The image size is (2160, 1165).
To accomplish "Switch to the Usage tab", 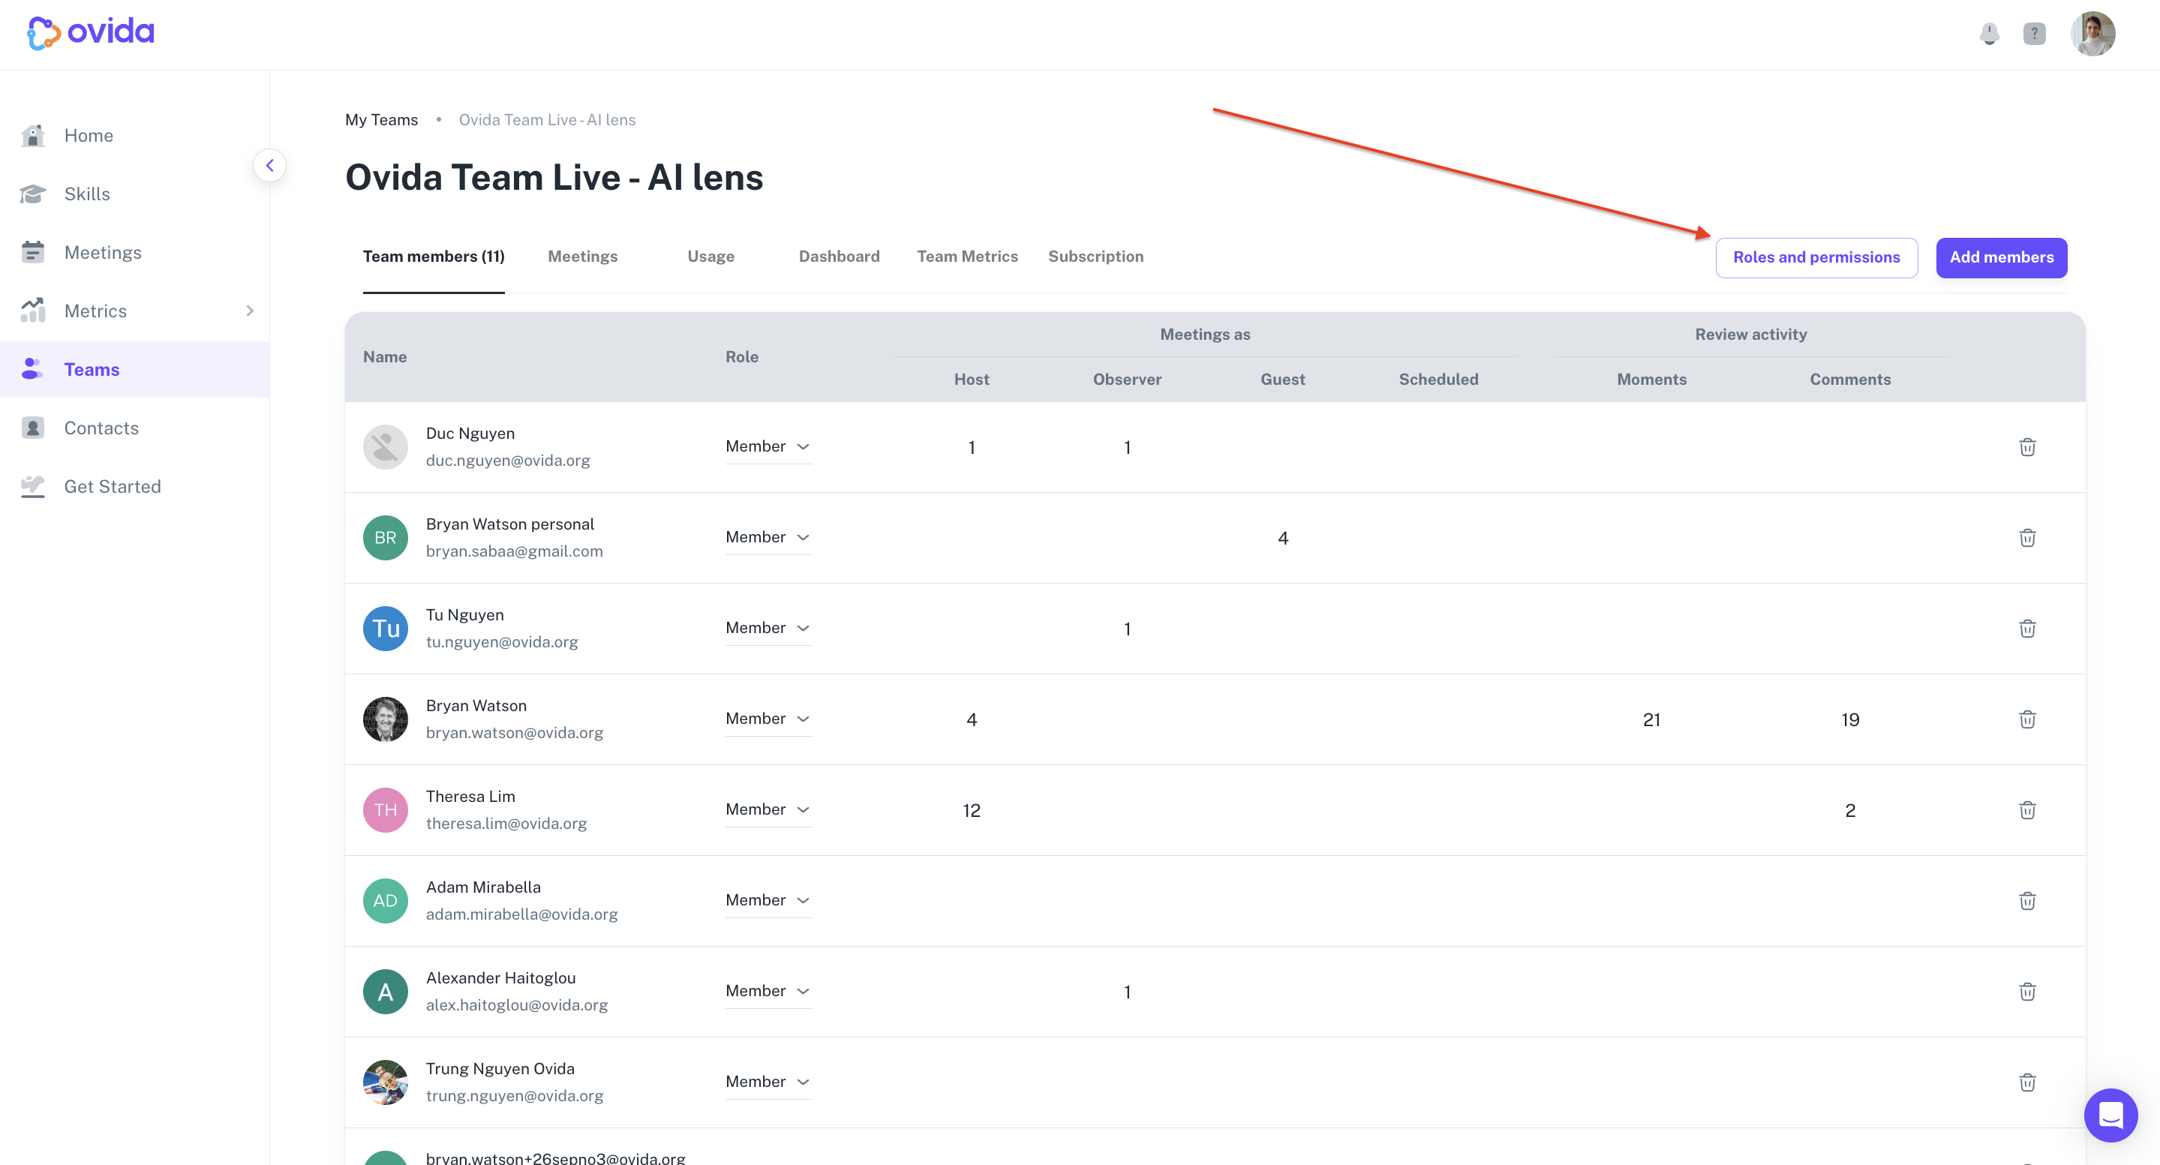I will 711,257.
